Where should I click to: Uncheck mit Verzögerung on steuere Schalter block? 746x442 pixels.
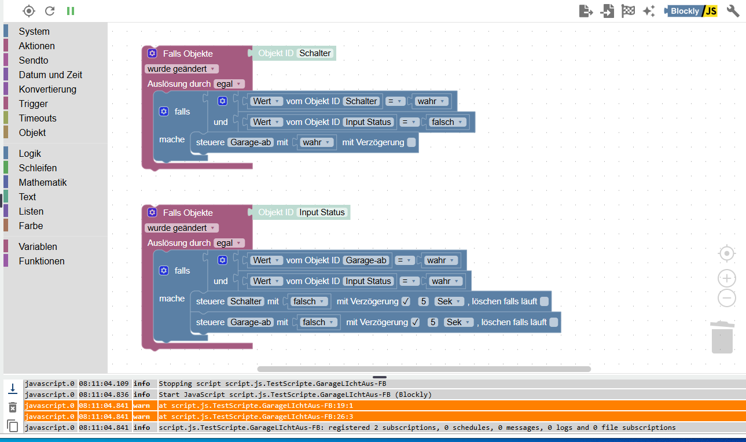coord(406,301)
